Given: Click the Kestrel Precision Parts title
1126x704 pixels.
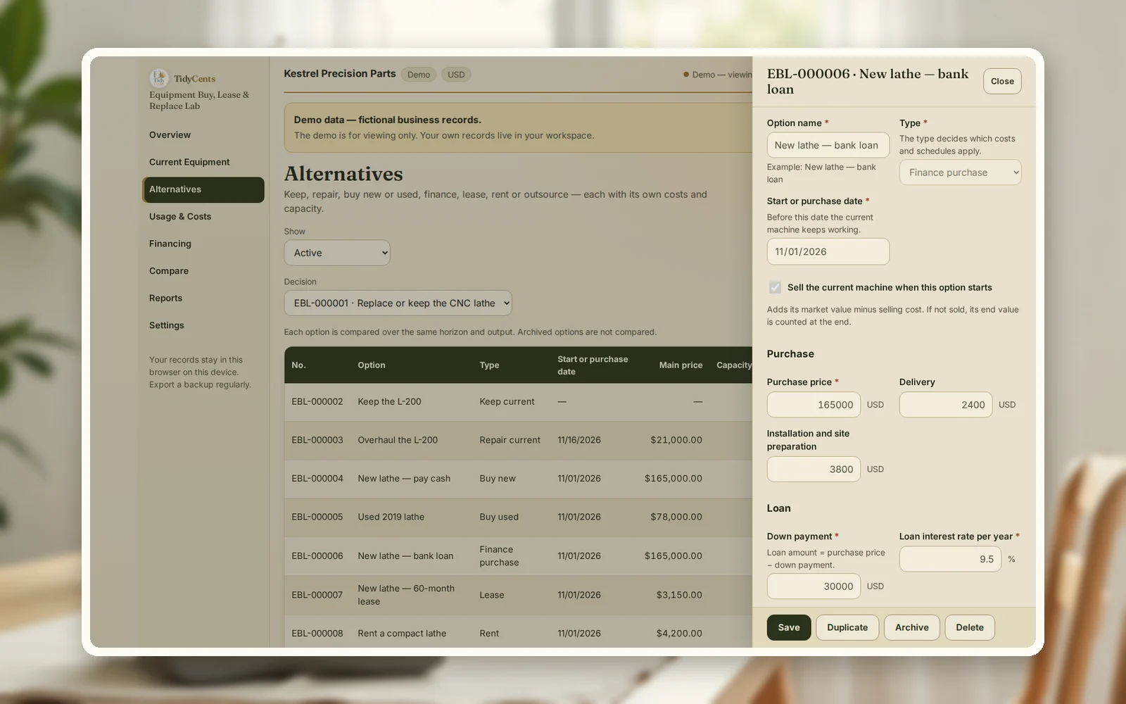Looking at the screenshot, I should click(340, 73).
